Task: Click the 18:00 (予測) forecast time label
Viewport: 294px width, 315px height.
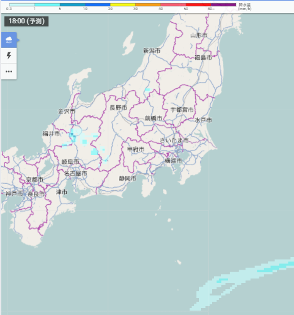Action: tap(26, 21)
